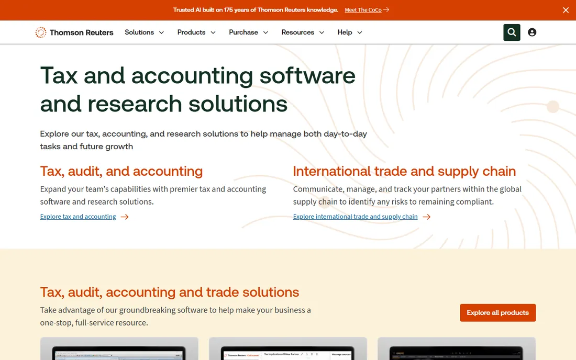Click the Explore all products button
The image size is (576, 360).
(x=498, y=313)
